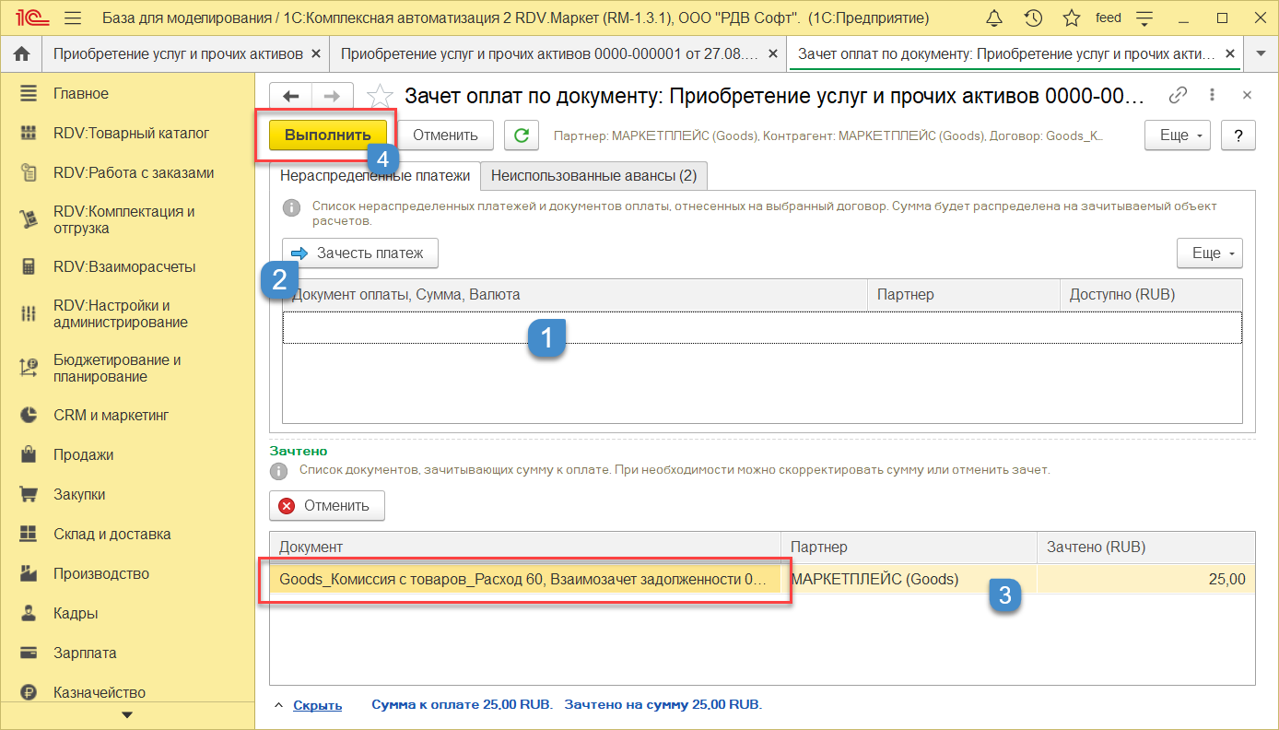Image resolution: width=1279 pixels, height=730 pixels.
Task: Refresh the payments list with green arrow
Action: coord(522,135)
